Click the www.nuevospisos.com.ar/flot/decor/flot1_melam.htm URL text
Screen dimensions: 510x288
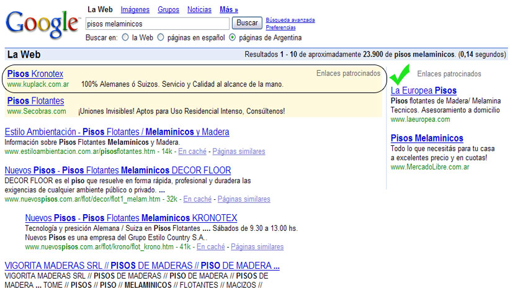83,199
